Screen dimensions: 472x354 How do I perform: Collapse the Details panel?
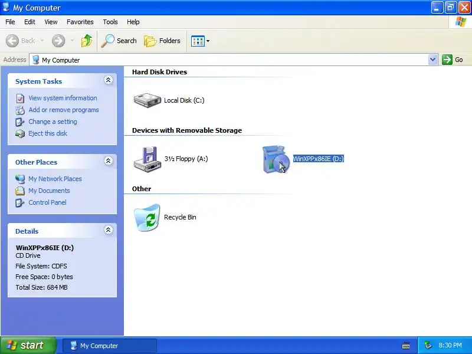(109, 230)
